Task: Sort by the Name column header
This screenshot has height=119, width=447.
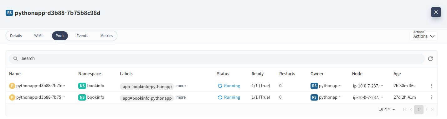Action: pos(15,74)
